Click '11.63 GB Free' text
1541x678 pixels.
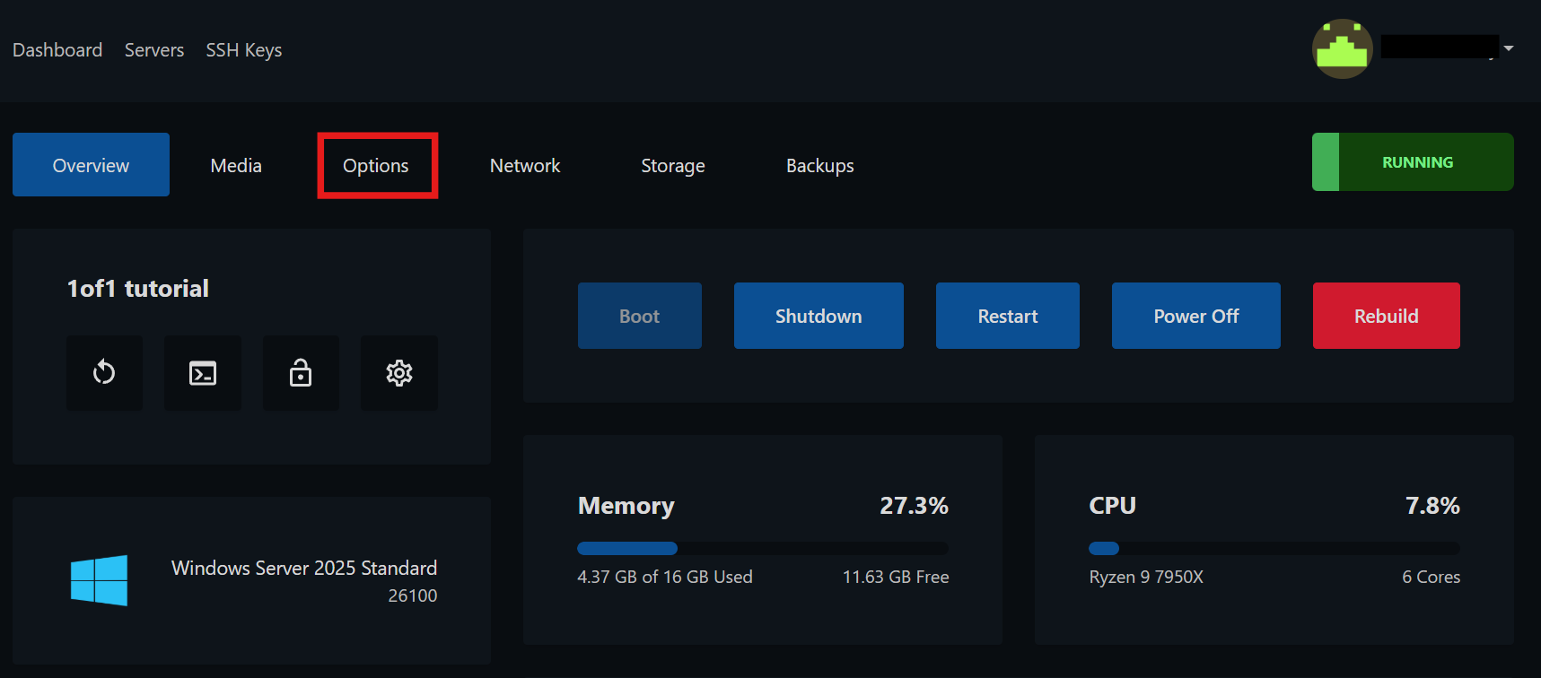(x=896, y=577)
